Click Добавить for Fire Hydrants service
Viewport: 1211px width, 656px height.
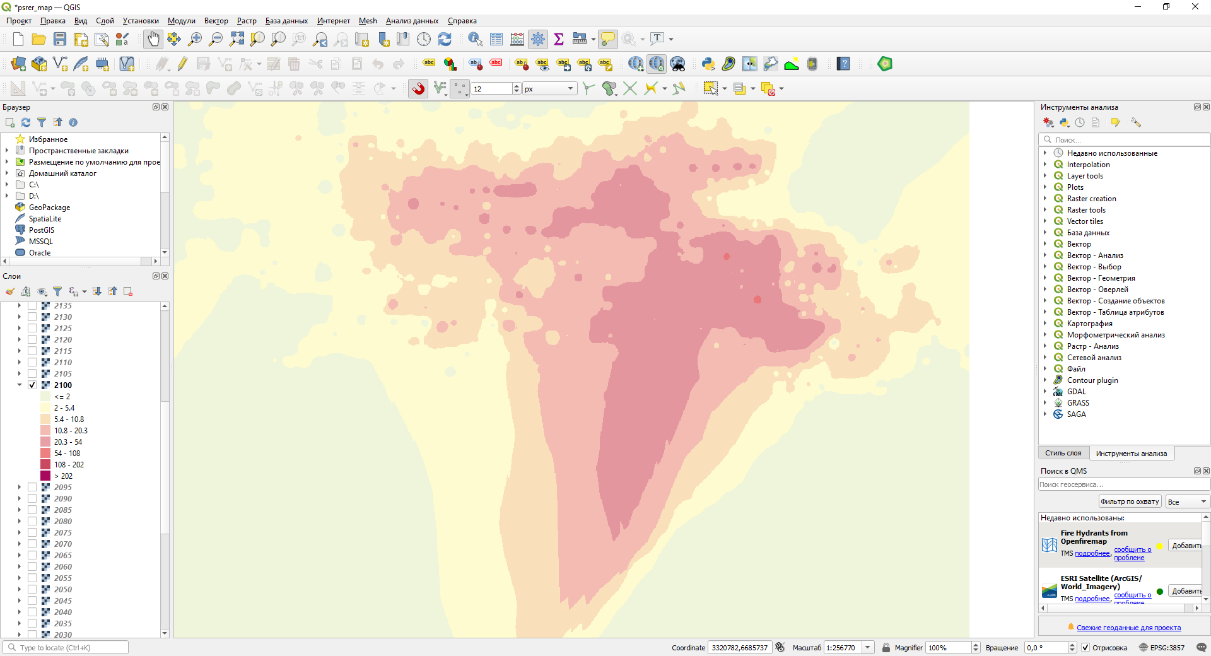tap(1186, 546)
